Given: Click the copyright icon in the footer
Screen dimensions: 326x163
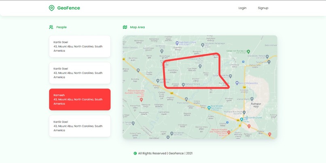Looking at the screenshot, I should click(135, 153).
